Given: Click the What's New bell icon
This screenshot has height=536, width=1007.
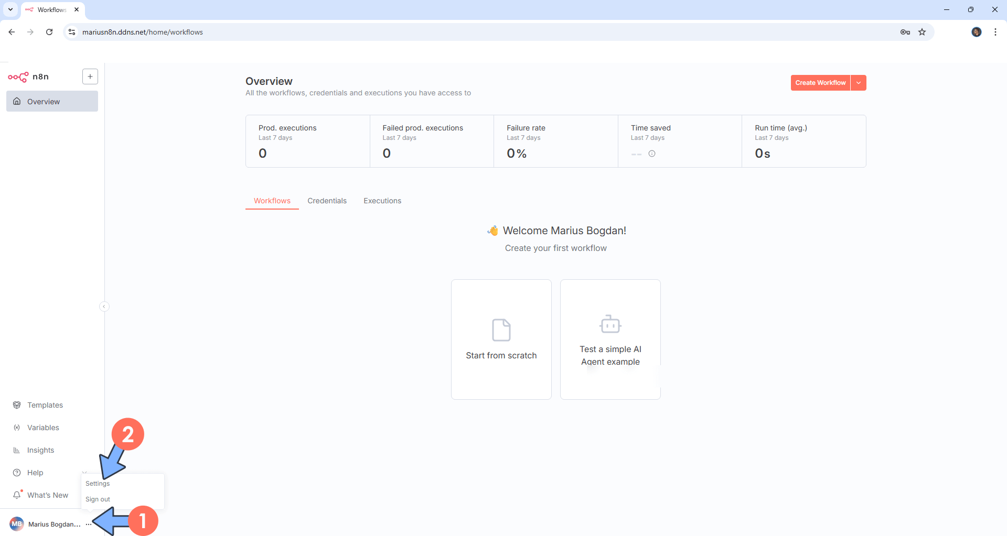Looking at the screenshot, I should [17, 495].
